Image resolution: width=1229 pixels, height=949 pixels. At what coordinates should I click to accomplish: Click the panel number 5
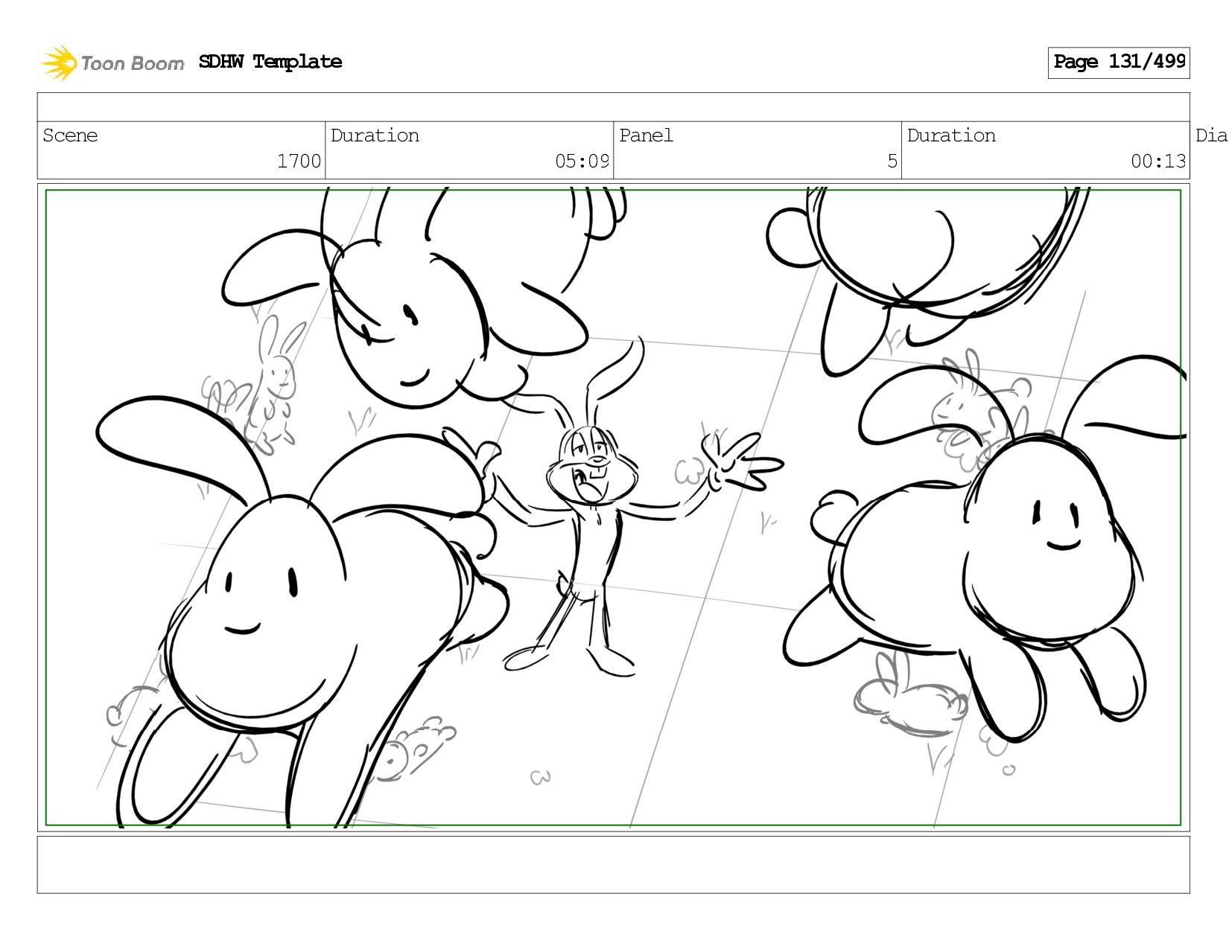tap(892, 161)
